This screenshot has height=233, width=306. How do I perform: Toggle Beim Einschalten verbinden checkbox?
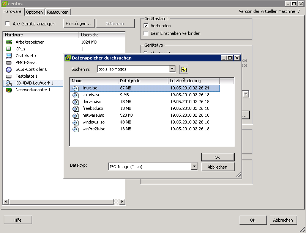[146, 33]
